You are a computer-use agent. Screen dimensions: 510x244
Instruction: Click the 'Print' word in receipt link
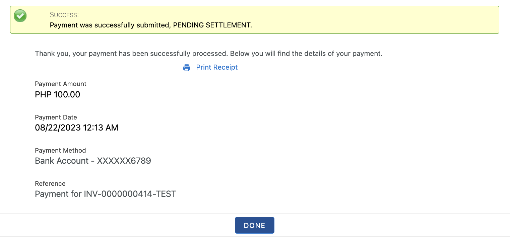[x=203, y=67]
